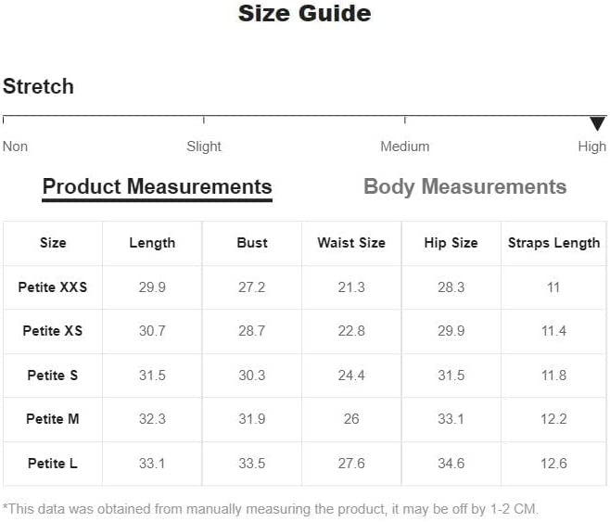
Task: Click the Size Guide title
Action: (x=305, y=14)
